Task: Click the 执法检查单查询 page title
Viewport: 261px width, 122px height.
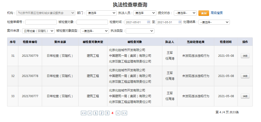Action: 130,4
